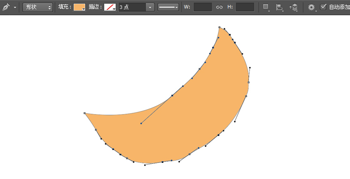Open the 描边 no-stroke swatch

[110, 7]
